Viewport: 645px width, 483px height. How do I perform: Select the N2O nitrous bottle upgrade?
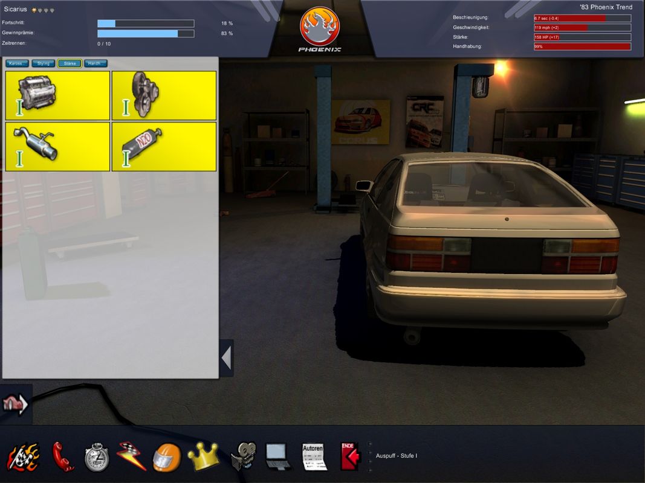164,146
